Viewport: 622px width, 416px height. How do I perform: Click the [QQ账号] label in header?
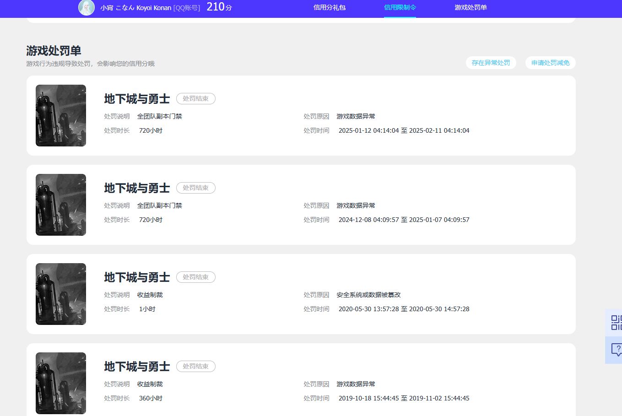click(x=187, y=8)
